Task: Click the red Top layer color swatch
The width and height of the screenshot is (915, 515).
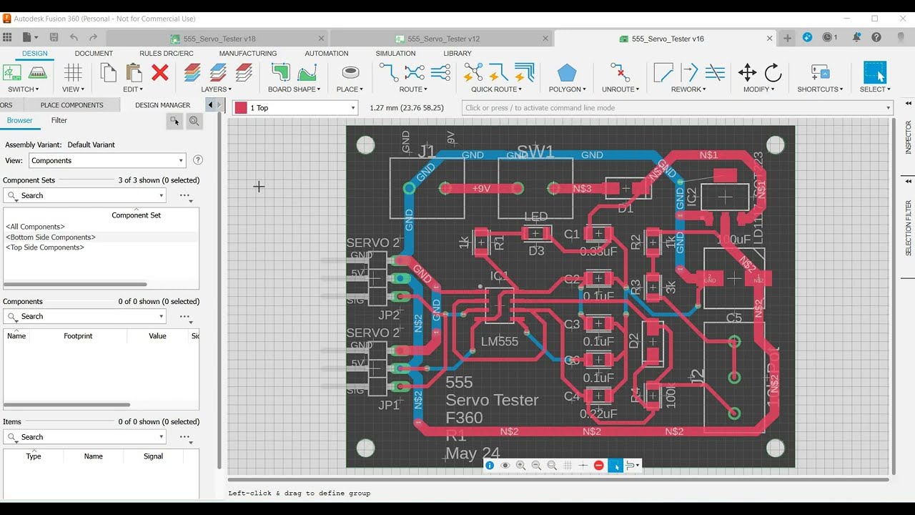Action: pyautogui.click(x=241, y=108)
